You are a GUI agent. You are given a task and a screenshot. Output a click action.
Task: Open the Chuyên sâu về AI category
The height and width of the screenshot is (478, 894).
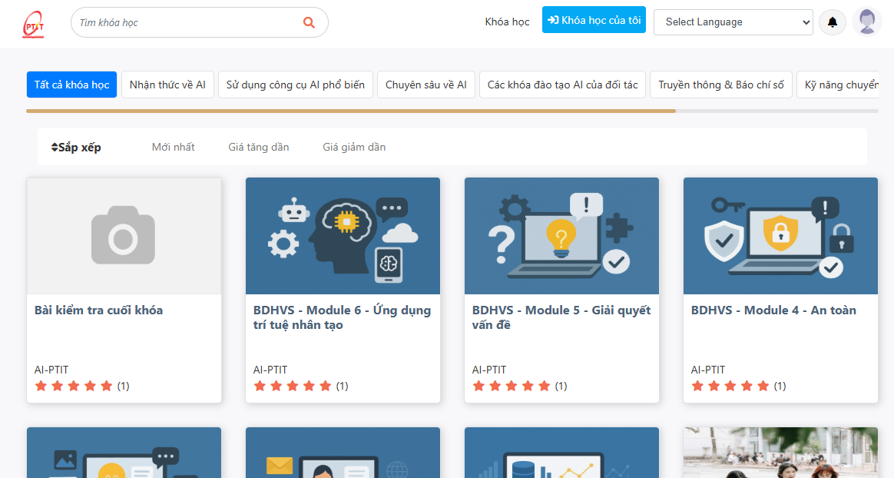(x=426, y=85)
